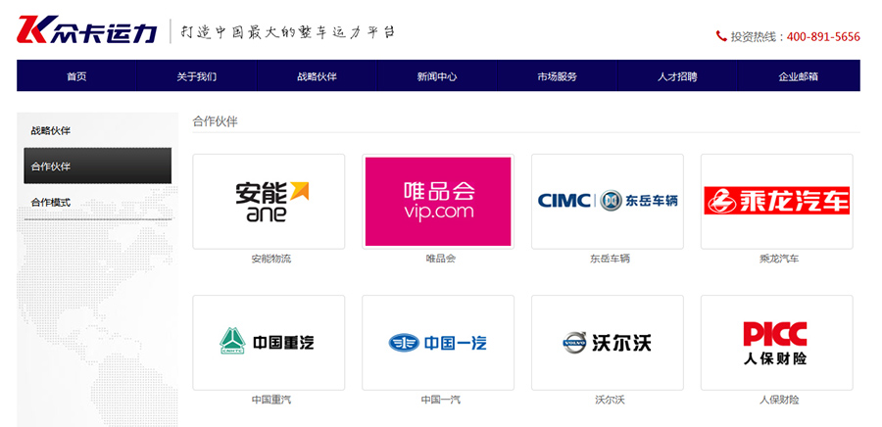
Task: Select 市场服务 in the navigation bar
Action: click(x=557, y=75)
